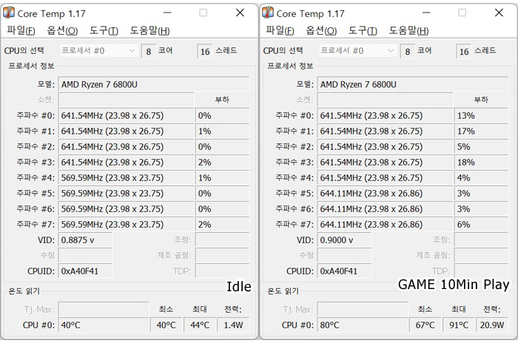Open 파일(F) menu in right window

tap(280, 30)
